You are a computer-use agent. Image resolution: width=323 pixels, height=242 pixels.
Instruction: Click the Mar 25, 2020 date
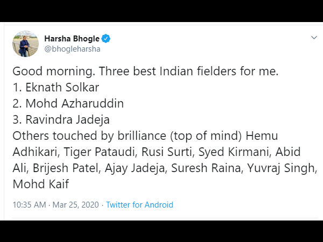76,205
